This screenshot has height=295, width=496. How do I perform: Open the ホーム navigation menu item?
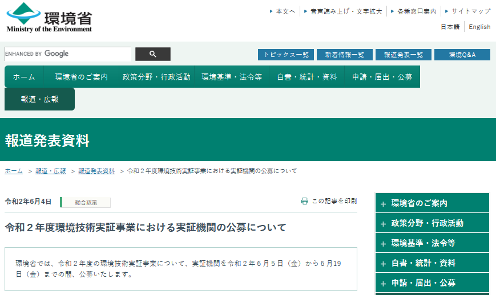24,77
